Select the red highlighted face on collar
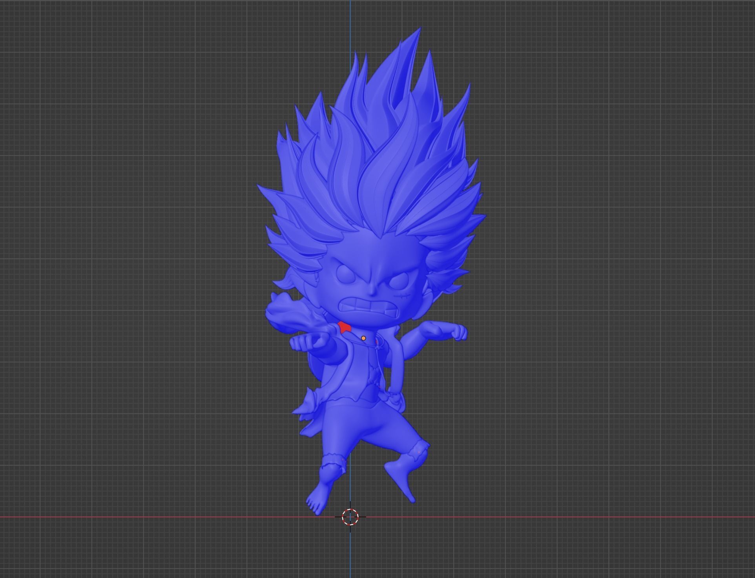The image size is (755, 578). [x=345, y=327]
